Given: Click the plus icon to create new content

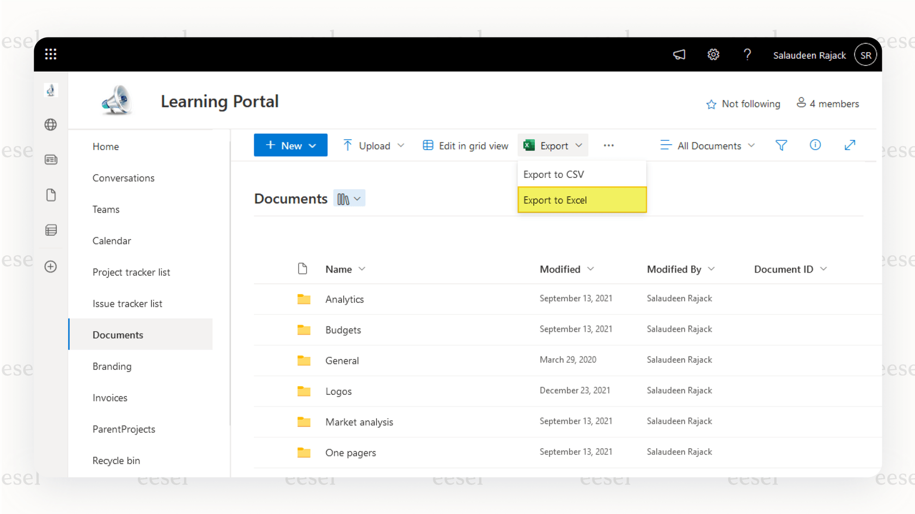Looking at the screenshot, I should coord(51,267).
